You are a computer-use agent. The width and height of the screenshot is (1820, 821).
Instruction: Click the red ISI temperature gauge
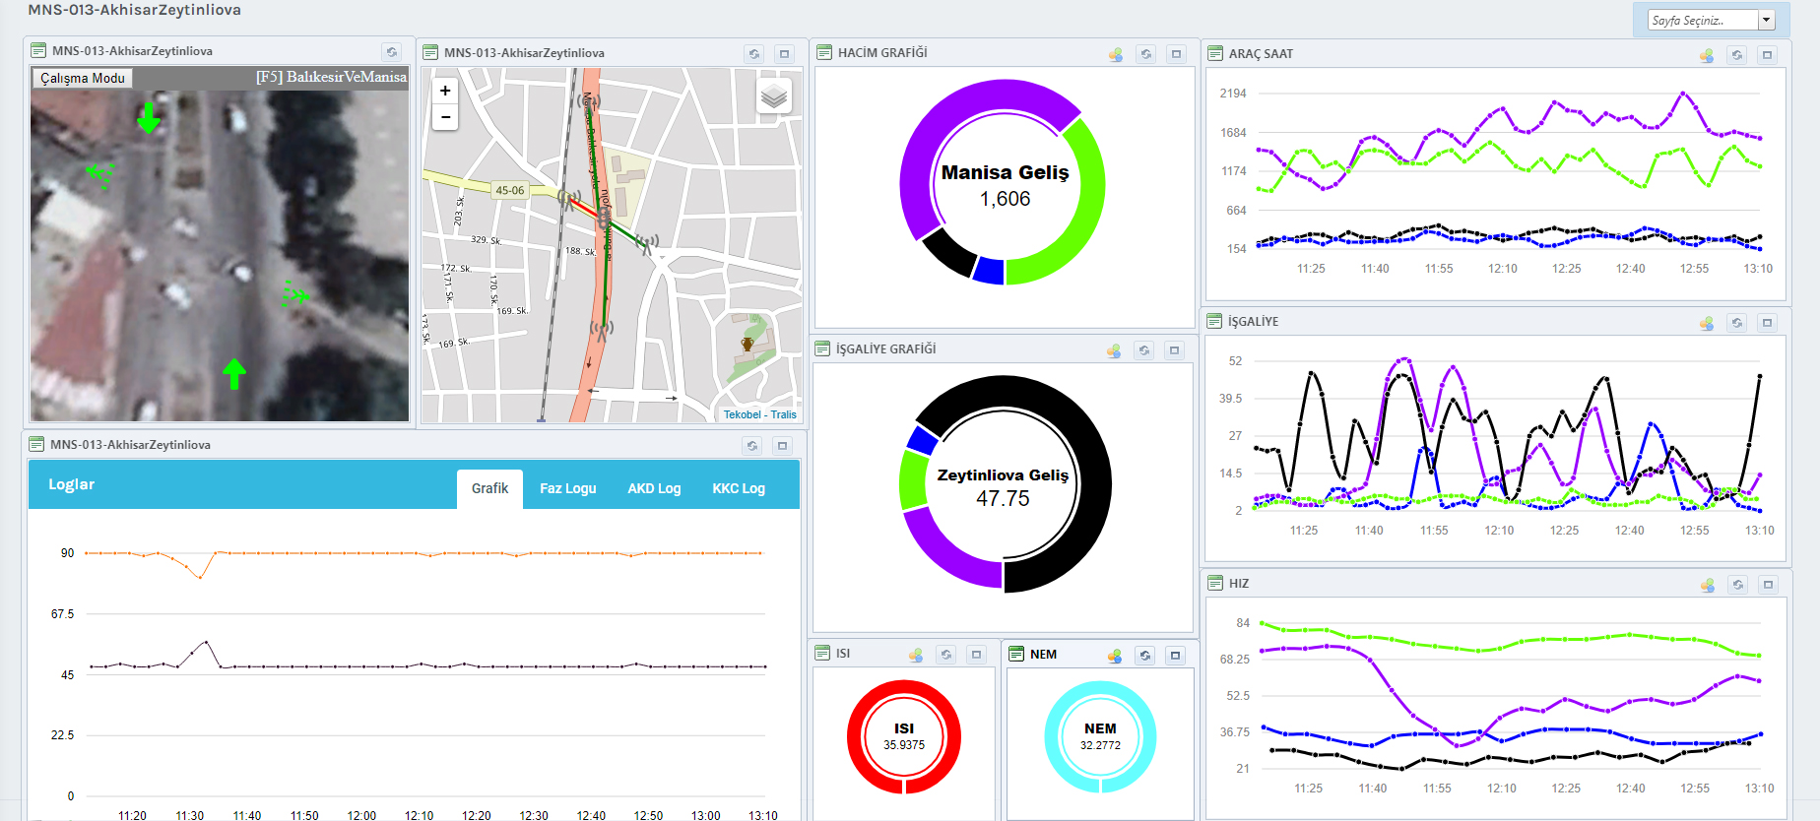click(903, 736)
